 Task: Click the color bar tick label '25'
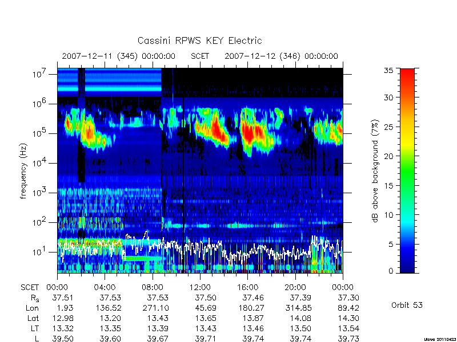[388, 127]
